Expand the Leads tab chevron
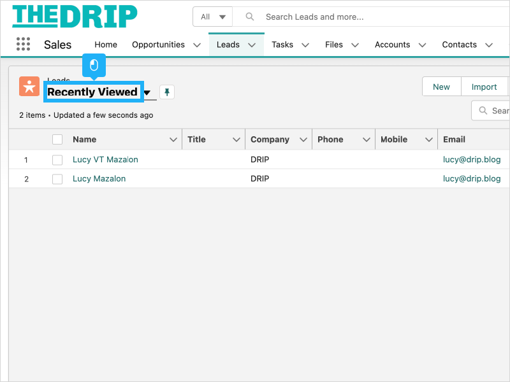Viewport: 510px width, 382px height. [252, 45]
